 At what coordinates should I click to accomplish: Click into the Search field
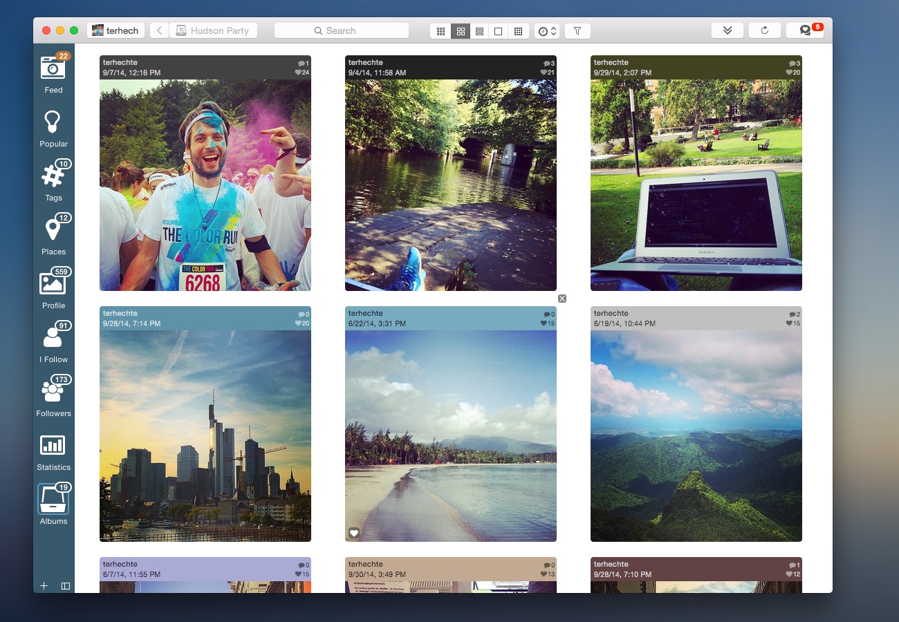tap(342, 30)
